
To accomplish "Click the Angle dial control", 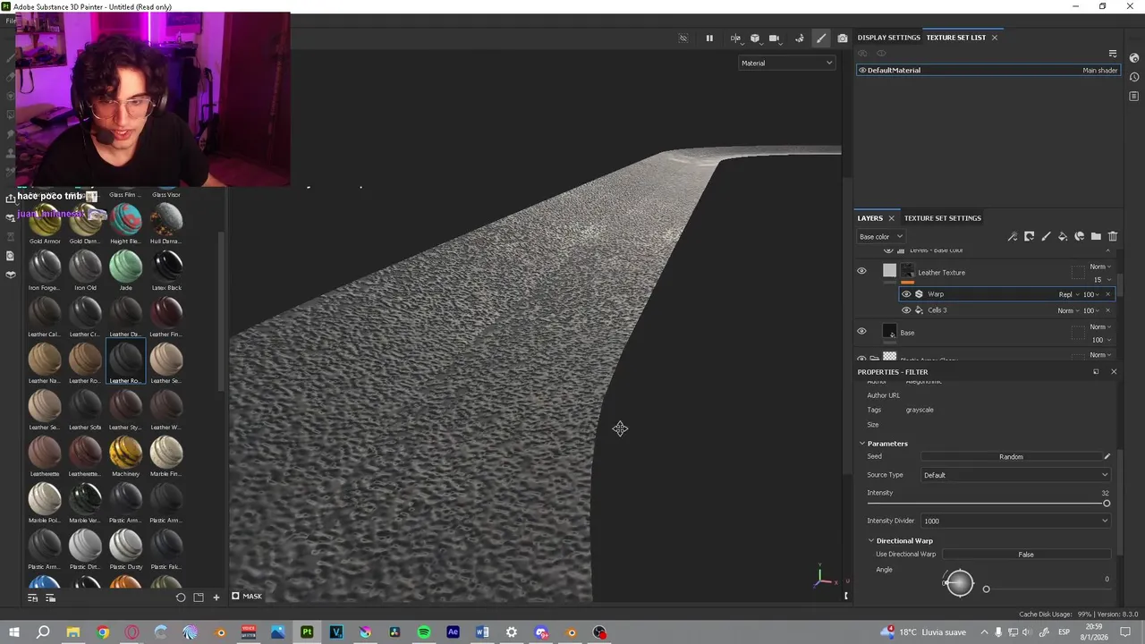I will click(x=959, y=583).
